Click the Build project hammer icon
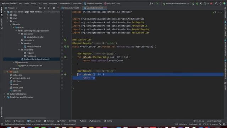Viewport: 227px width, 128px height. [x=157, y=4]
